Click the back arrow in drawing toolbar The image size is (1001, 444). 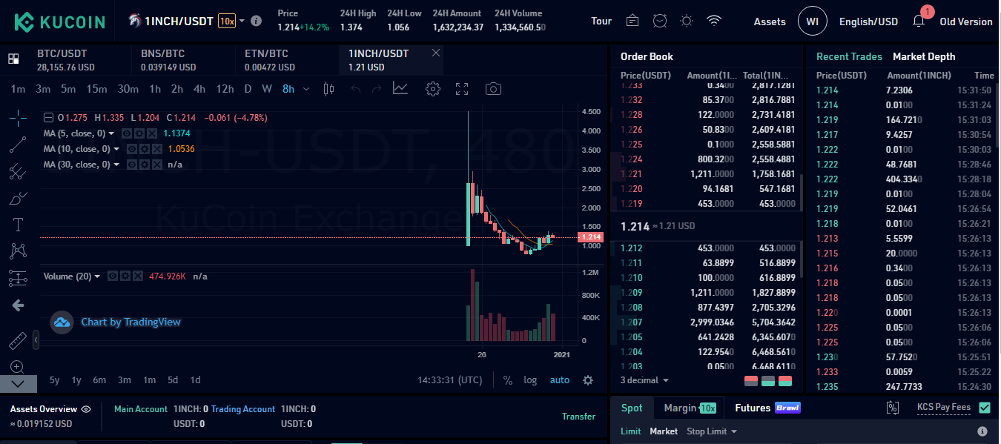19,305
